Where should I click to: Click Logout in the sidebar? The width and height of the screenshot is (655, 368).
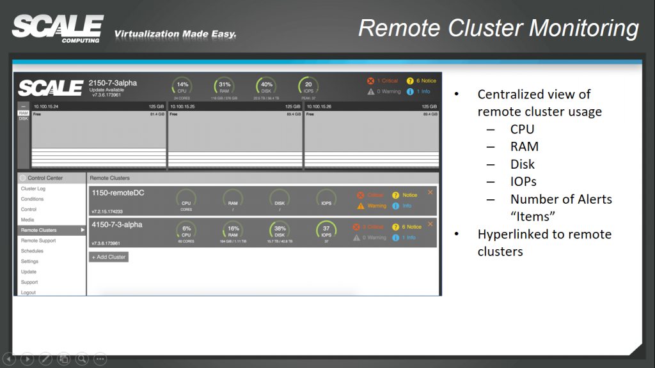pyautogui.click(x=28, y=293)
